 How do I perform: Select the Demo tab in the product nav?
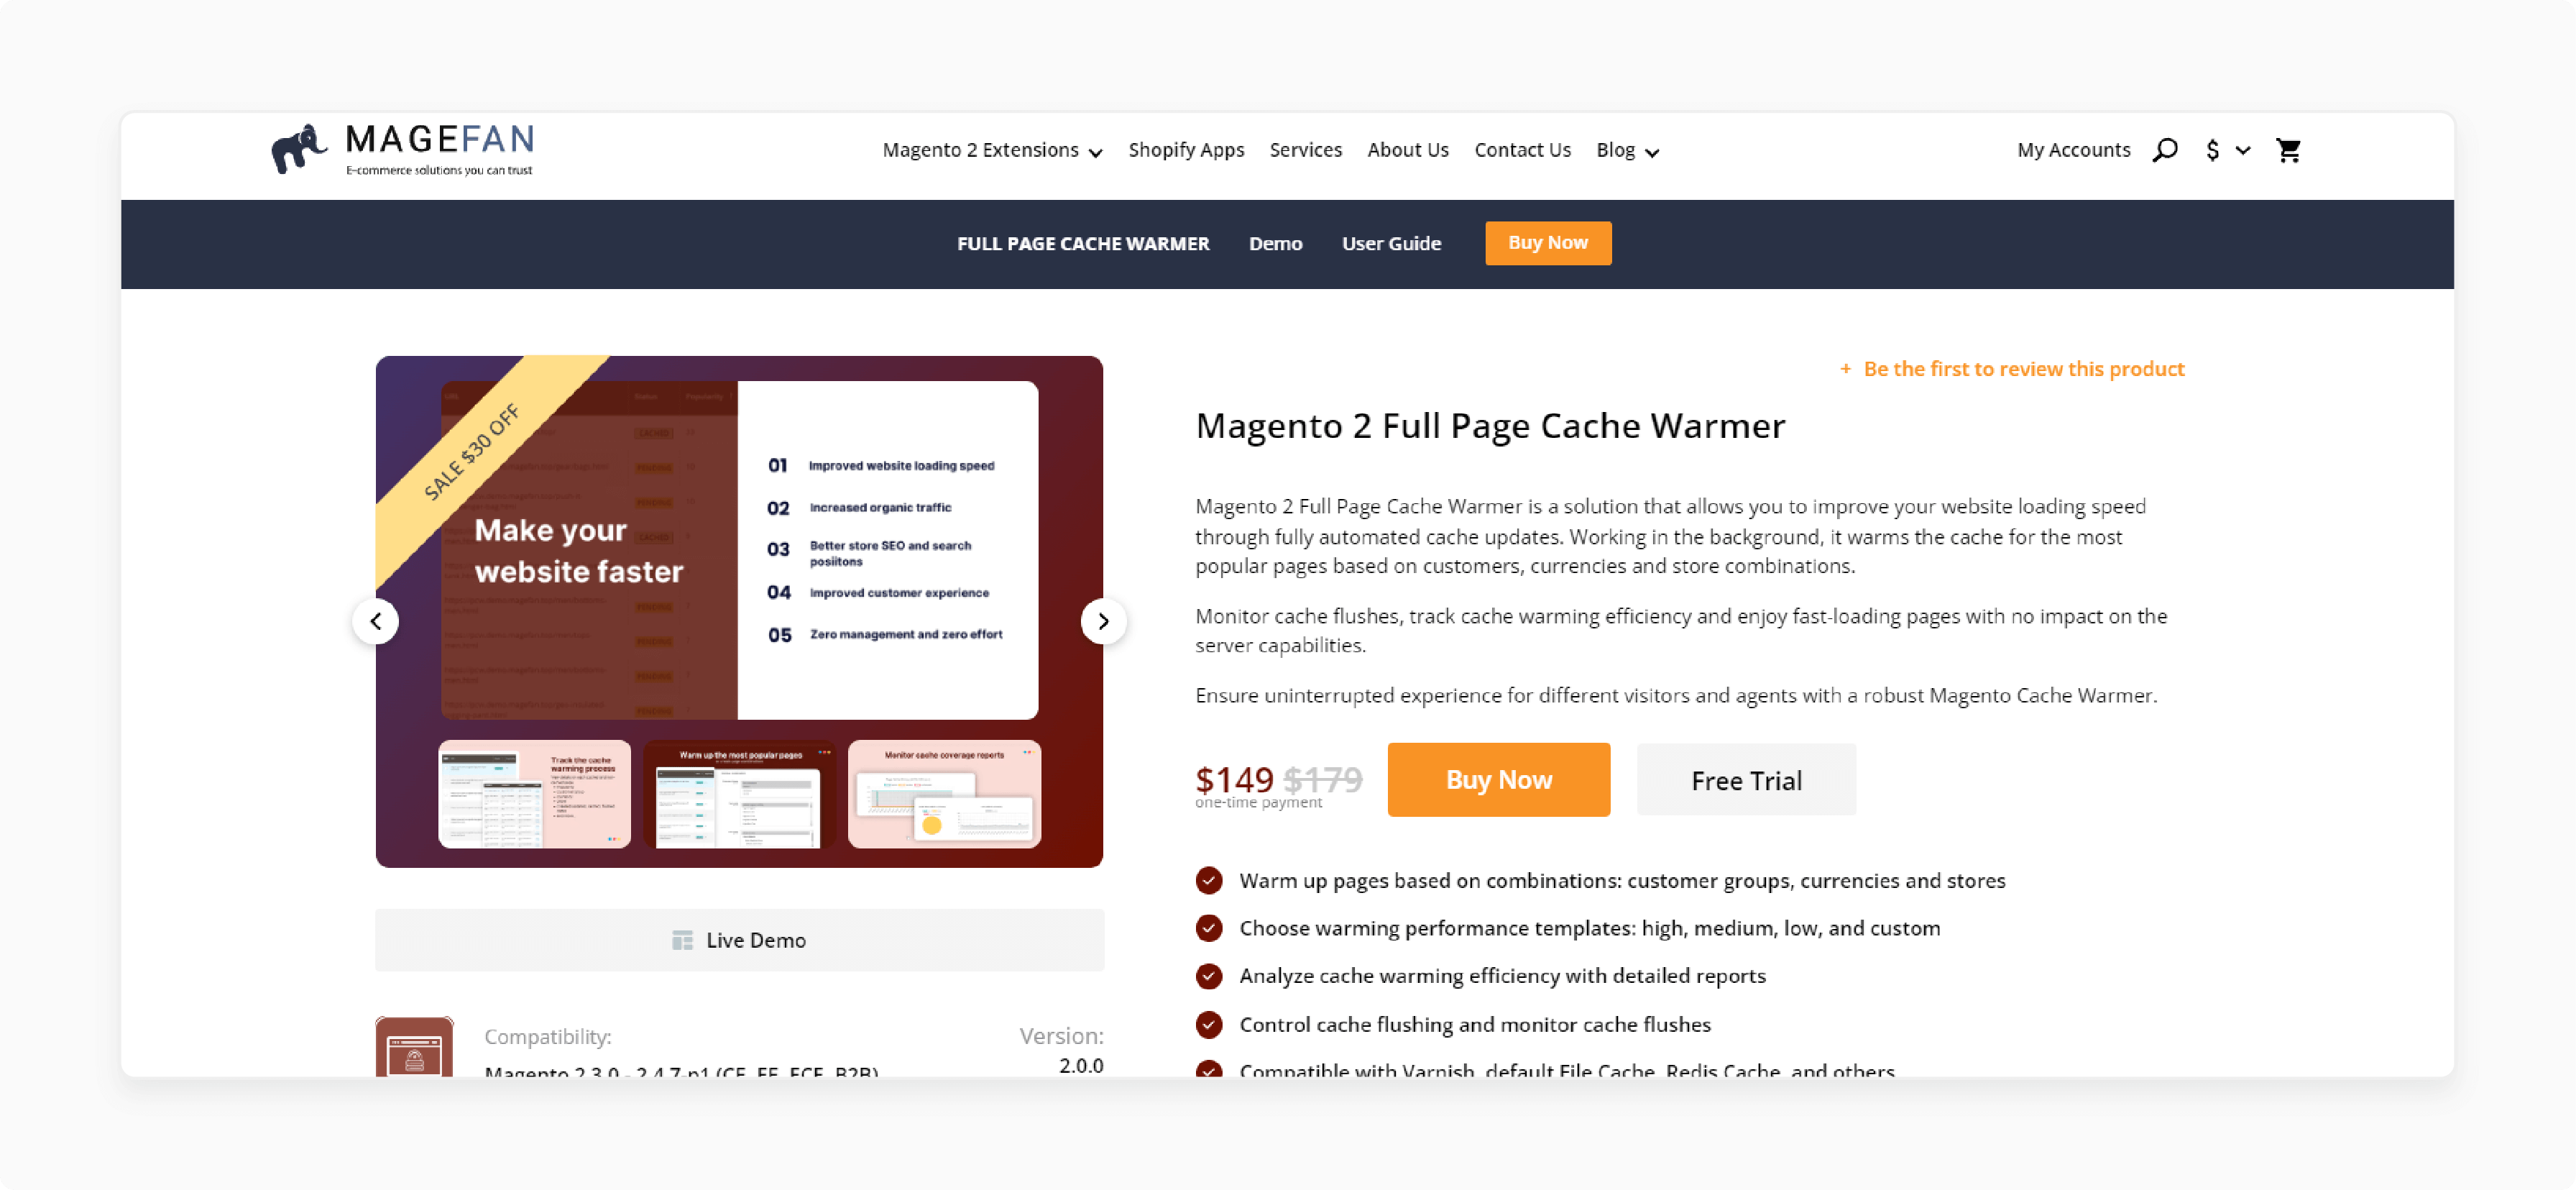tap(1278, 243)
